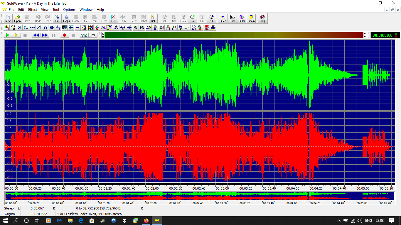
Task: Open the Effect menu
Action: [x=33, y=10]
